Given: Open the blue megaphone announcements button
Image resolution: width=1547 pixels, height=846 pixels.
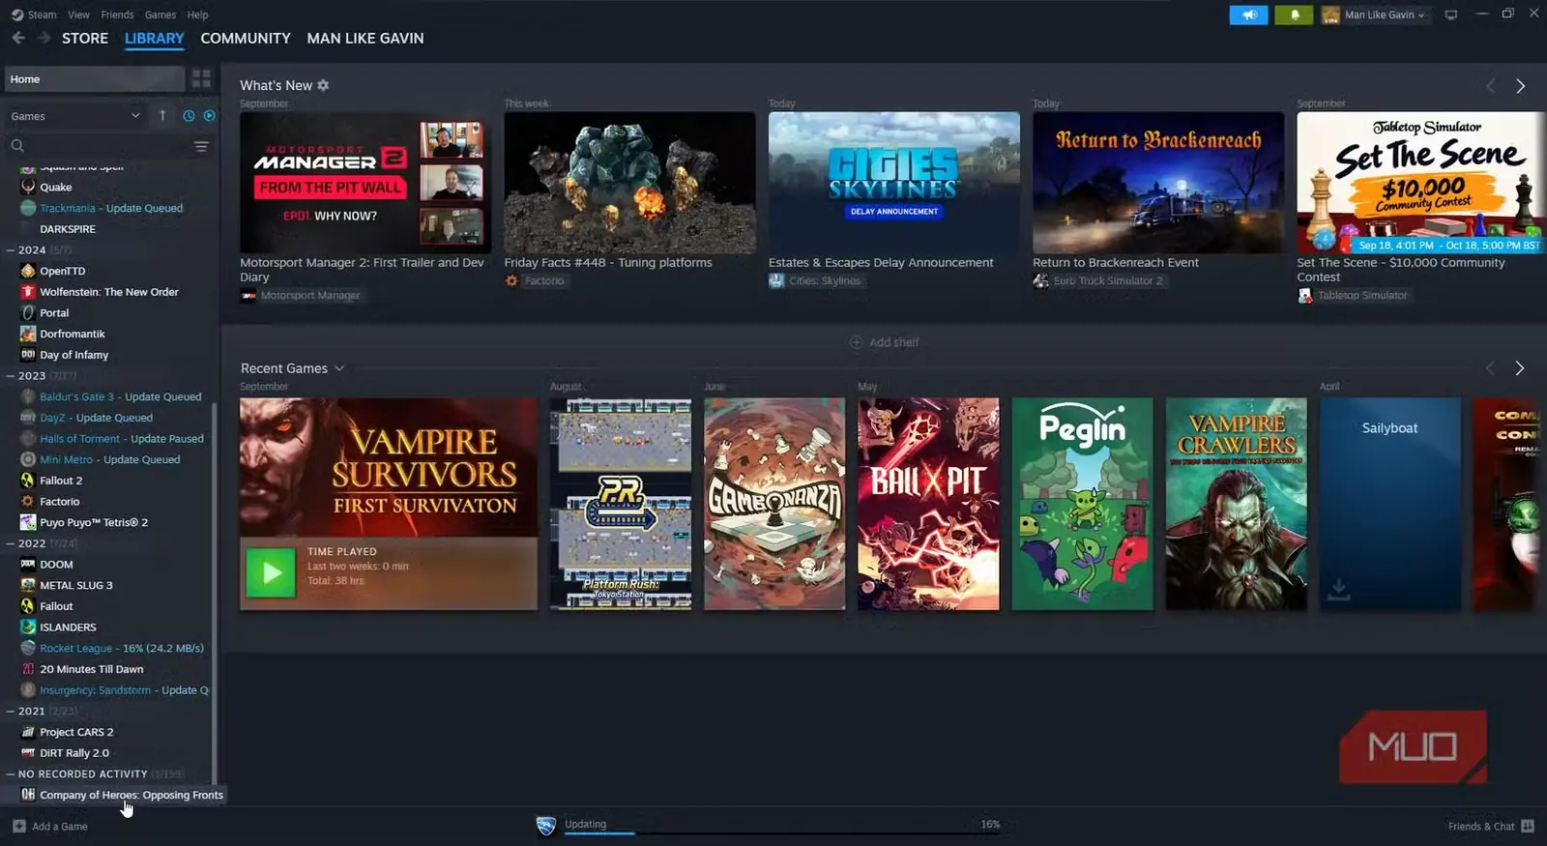Looking at the screenshot, I should pyautogui.click(x=1248, y=15).
